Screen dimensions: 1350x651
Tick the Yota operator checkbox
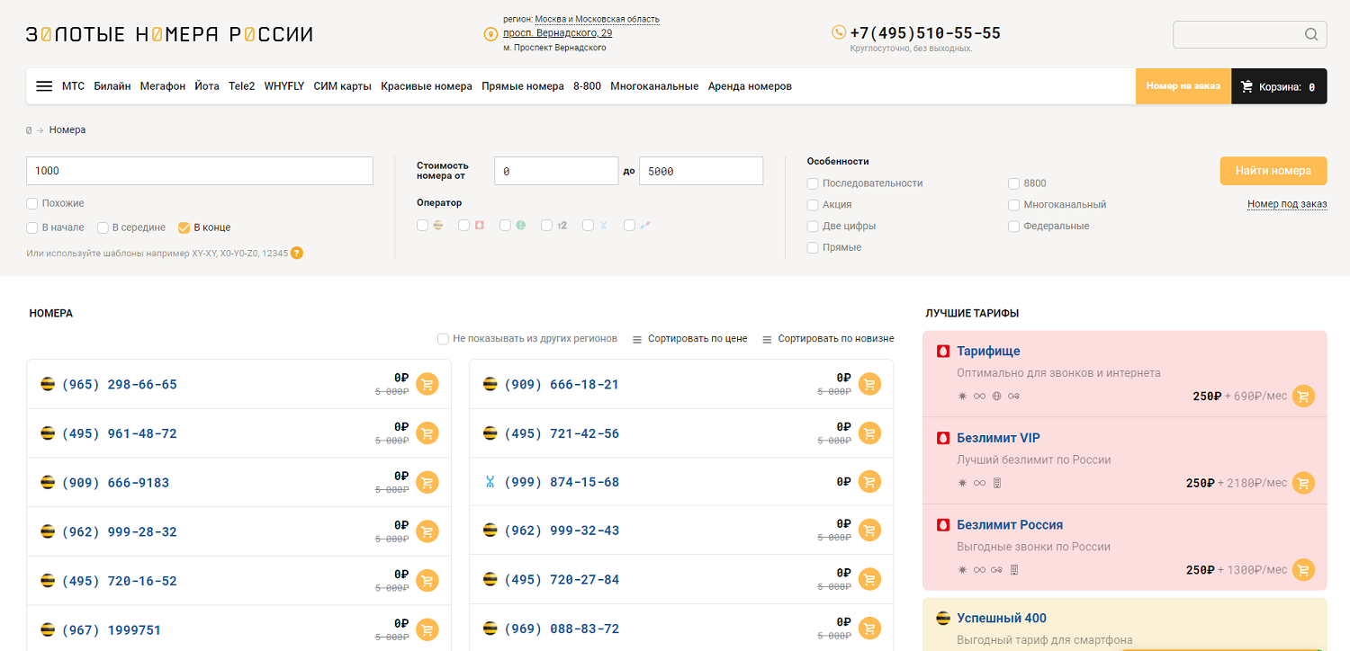(x=589, y=225)
